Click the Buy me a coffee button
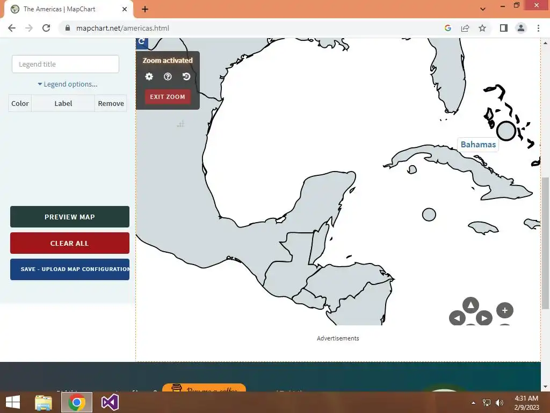The height and width of the screenshot is (413, 550). (x=204, y=388)
